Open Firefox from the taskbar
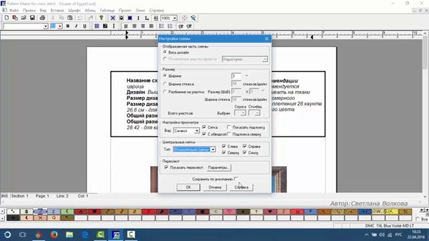The image size is (429, 241). 54,234
